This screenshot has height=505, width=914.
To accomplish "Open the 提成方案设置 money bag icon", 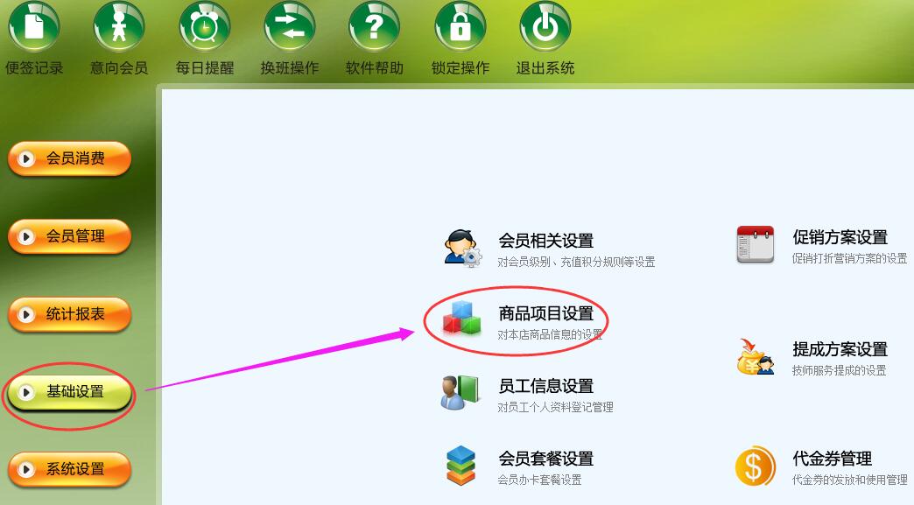I will pos(756,356).
